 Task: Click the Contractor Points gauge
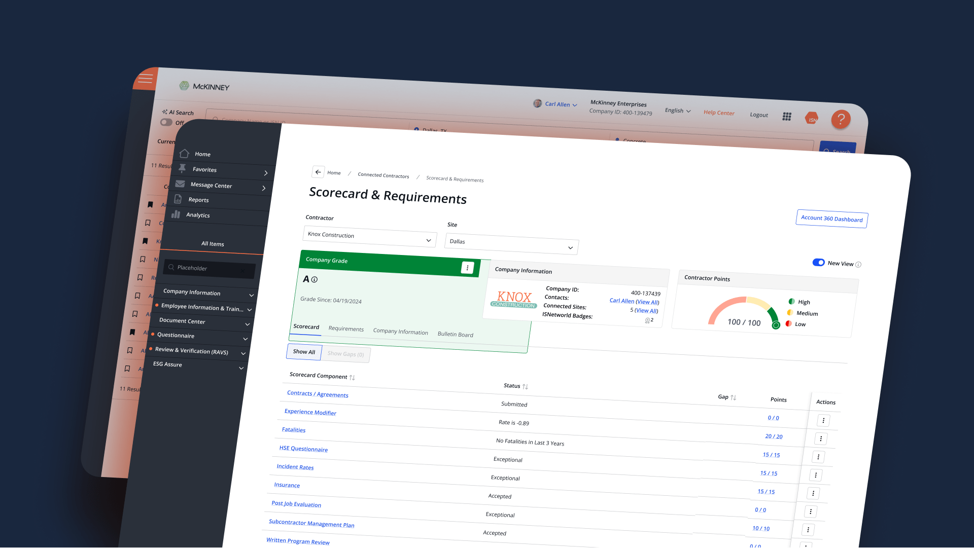point(743,312)
